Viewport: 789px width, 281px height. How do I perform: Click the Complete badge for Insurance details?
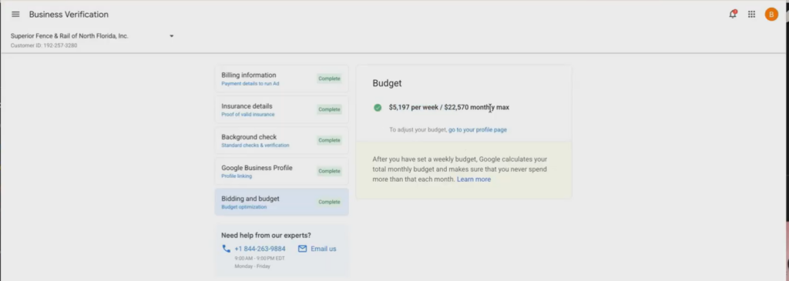pyautogui.click(x=330, y=109)
